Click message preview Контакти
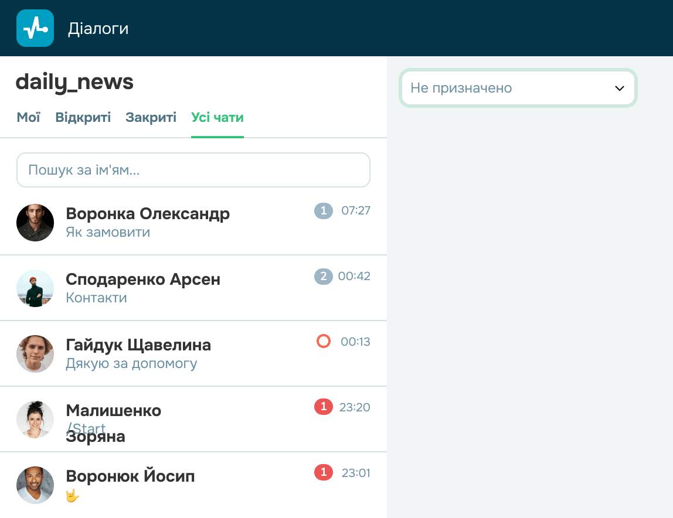The width and height of the screenshot is (673, 518). point(96,298)
